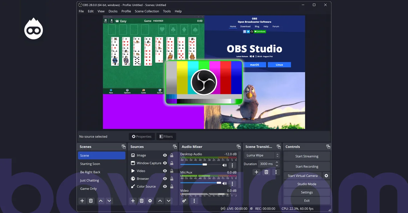Screen dimensions: 408x213
Task: Delete the selected source using trash icon
Action: (142, 201)
